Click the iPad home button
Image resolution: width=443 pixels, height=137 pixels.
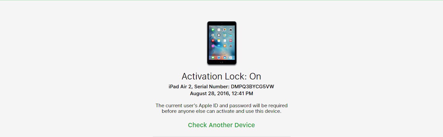point(222,62)
